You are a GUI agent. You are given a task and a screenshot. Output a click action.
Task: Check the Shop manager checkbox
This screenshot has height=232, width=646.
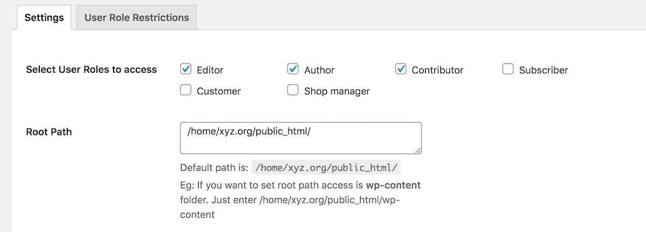(293, 90)
